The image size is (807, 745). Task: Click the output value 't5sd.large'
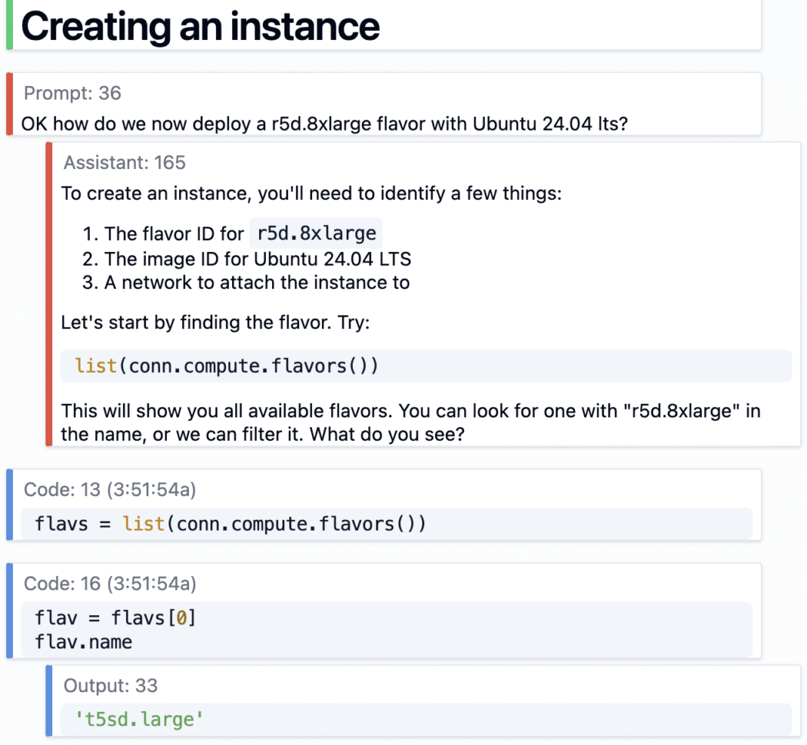click(x=140, y=719)
